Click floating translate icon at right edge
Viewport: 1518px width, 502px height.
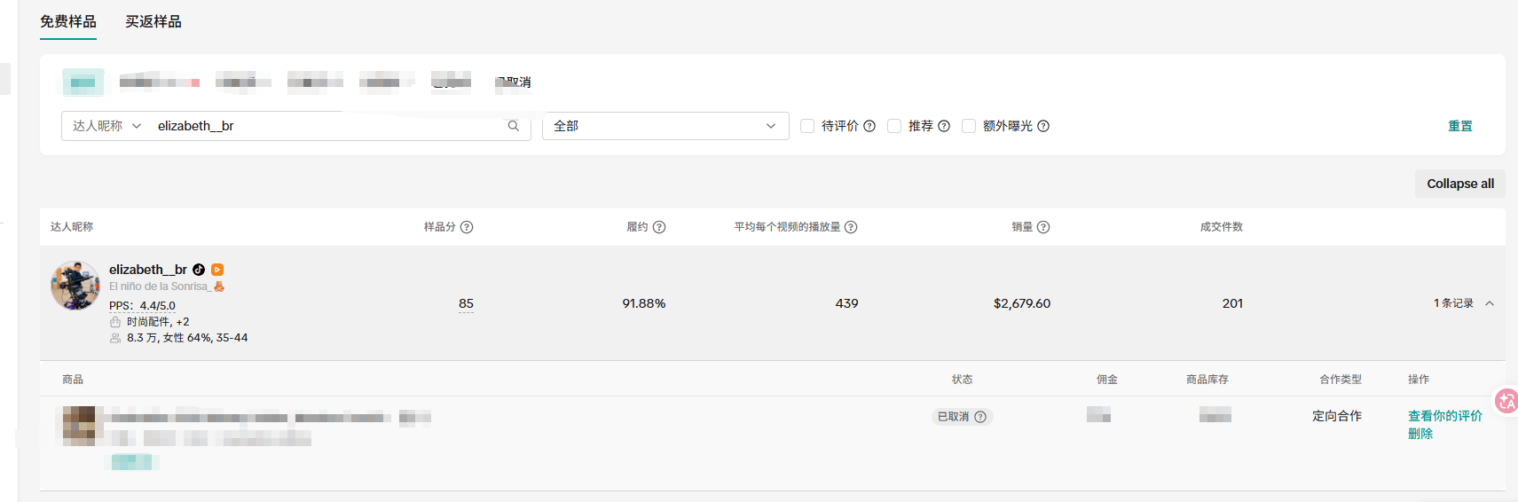[x=1506, y=401]
